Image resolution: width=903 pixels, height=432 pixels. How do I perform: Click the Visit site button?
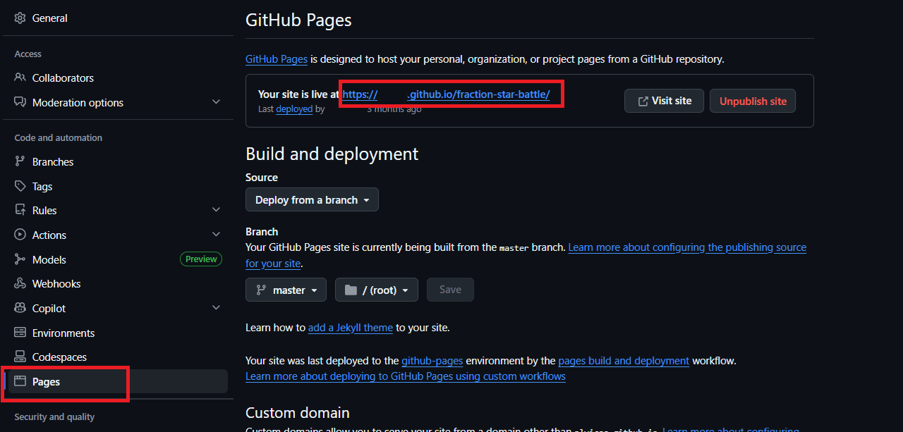coord(664,101)
